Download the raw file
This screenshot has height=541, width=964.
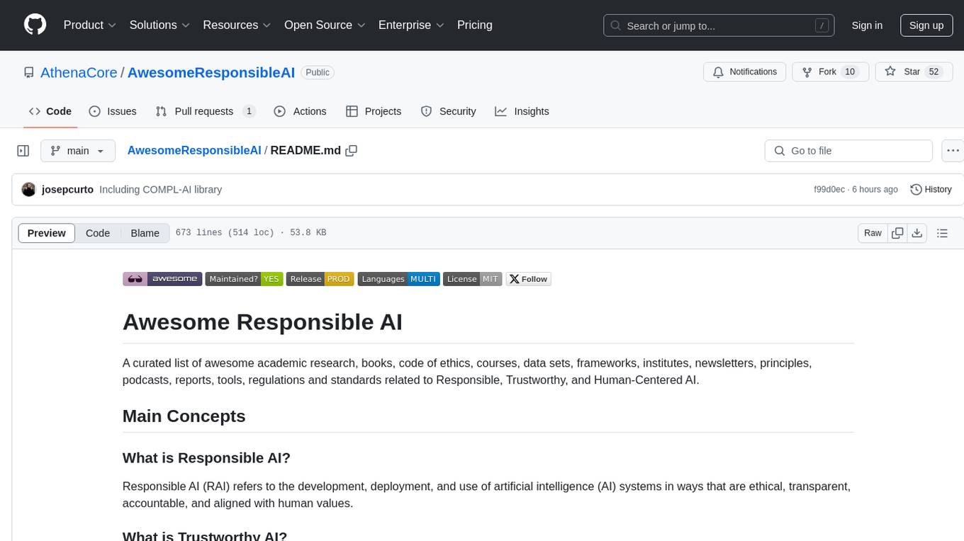917,233
